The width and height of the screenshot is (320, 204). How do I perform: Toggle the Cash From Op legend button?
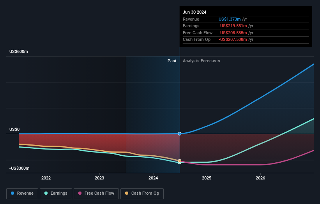tap(142, 193)
